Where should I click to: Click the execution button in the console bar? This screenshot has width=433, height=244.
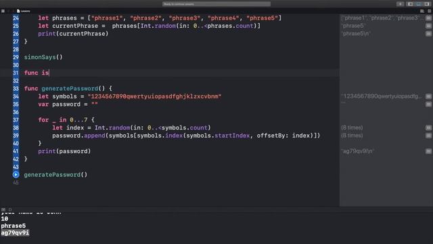10,209
